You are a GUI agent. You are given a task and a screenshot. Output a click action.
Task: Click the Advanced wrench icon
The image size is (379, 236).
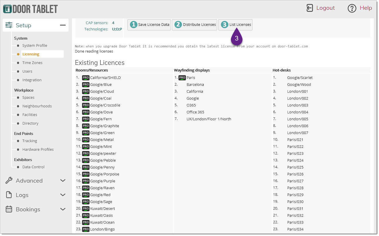point(9,181)
